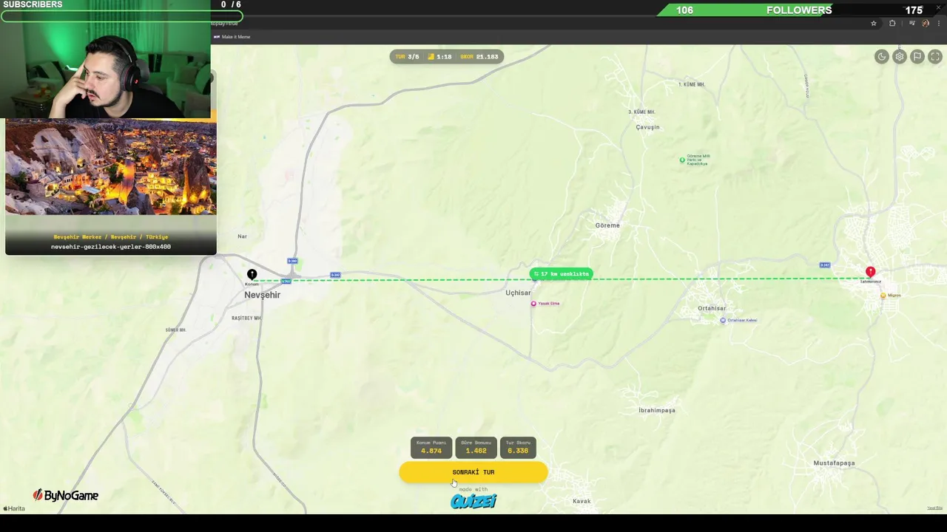This screenshot has height=532, width=947.
Task: Click the Yasak Elma pink marker
Action: [533, 304]
